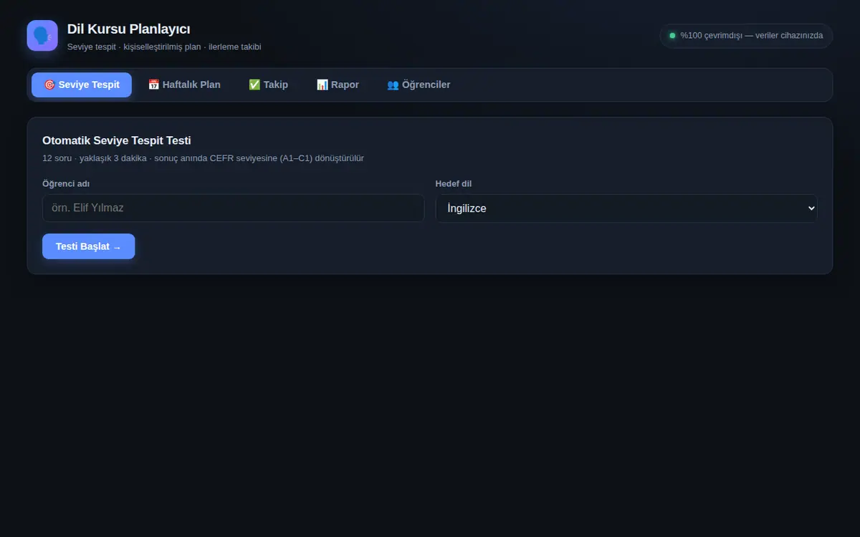Click the '%100 çevrimdışı — veriler cihazınızda' badge
This screenshot has width=860, height=537.
(x=746, y=36)
